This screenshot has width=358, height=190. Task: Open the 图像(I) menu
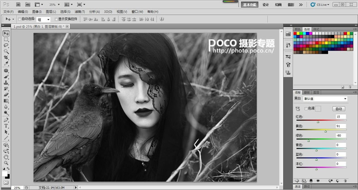(37, 12)
